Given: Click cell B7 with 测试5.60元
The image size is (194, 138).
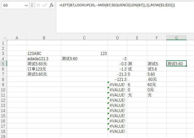Looking at the screenshot, I should (44, 74).
